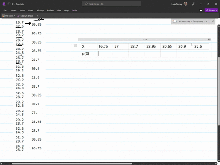
Task: Open the History tab
Action: point(40,11)
